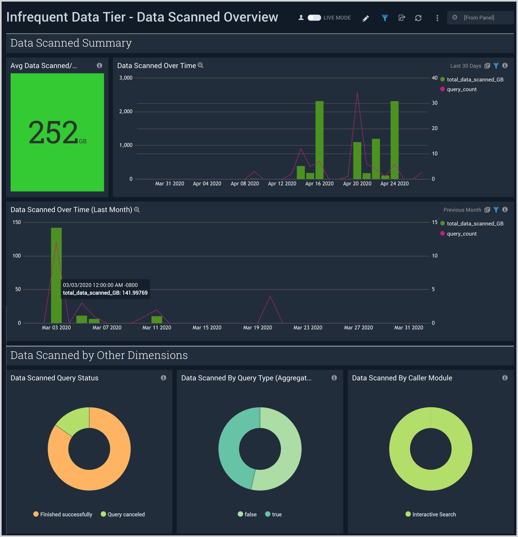
Task: Toggle total_data_scanned_GB in the top chart legend
Action: click(x=475, y=80)
